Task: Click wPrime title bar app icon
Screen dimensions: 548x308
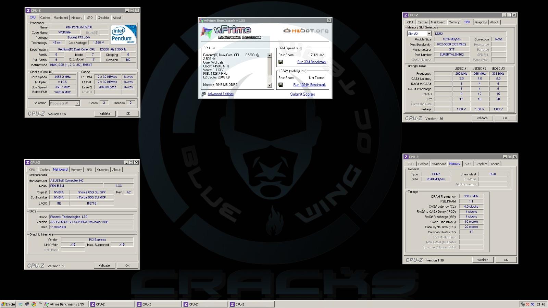Action: click(x=201, y=21)
